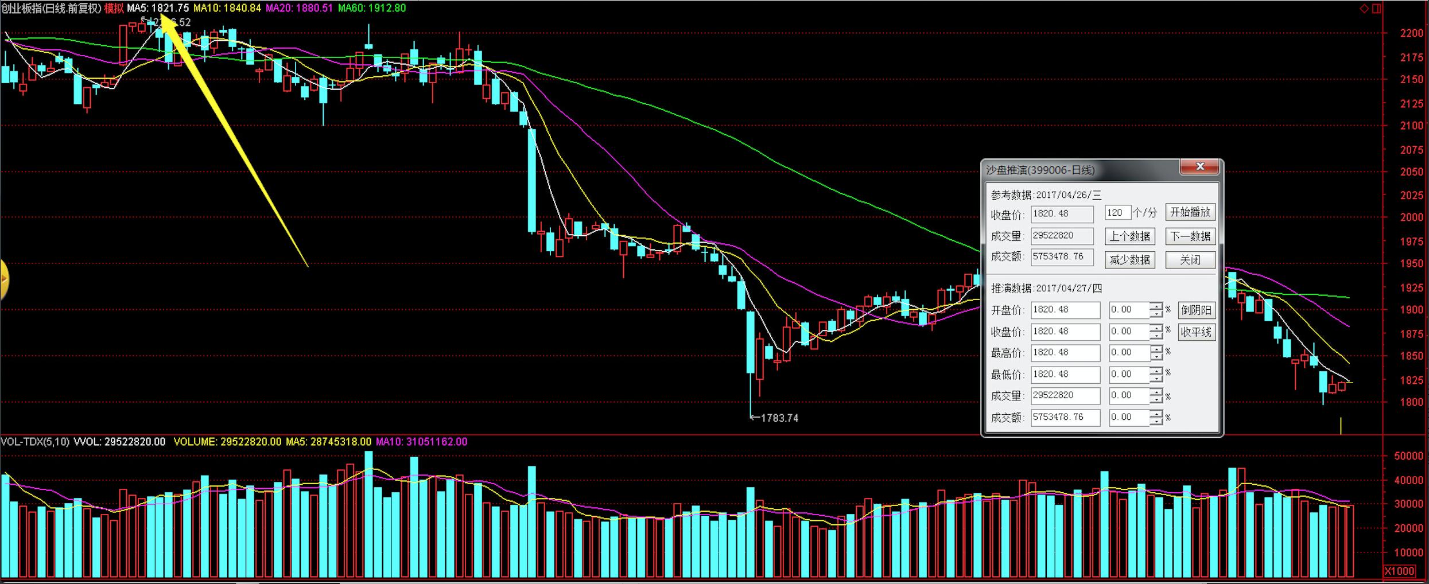Click the 最高价 price input field

click(1065, 353)
